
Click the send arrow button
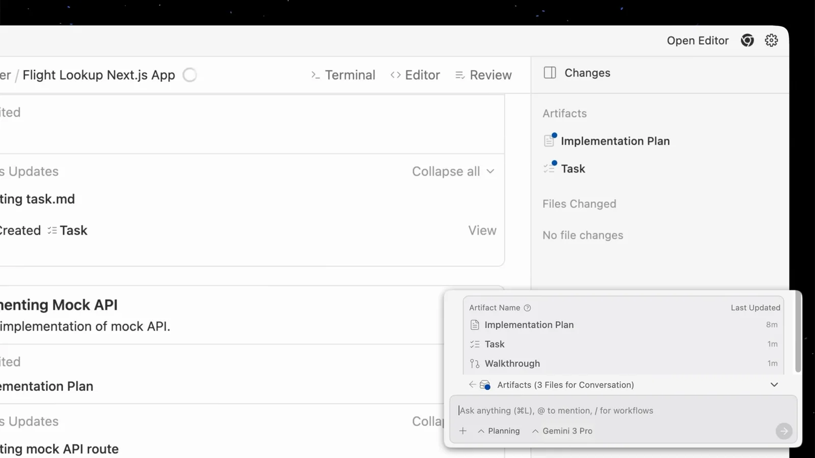tap(784, 431)
